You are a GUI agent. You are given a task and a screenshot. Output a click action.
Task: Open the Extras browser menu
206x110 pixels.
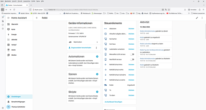pos(38,1)
